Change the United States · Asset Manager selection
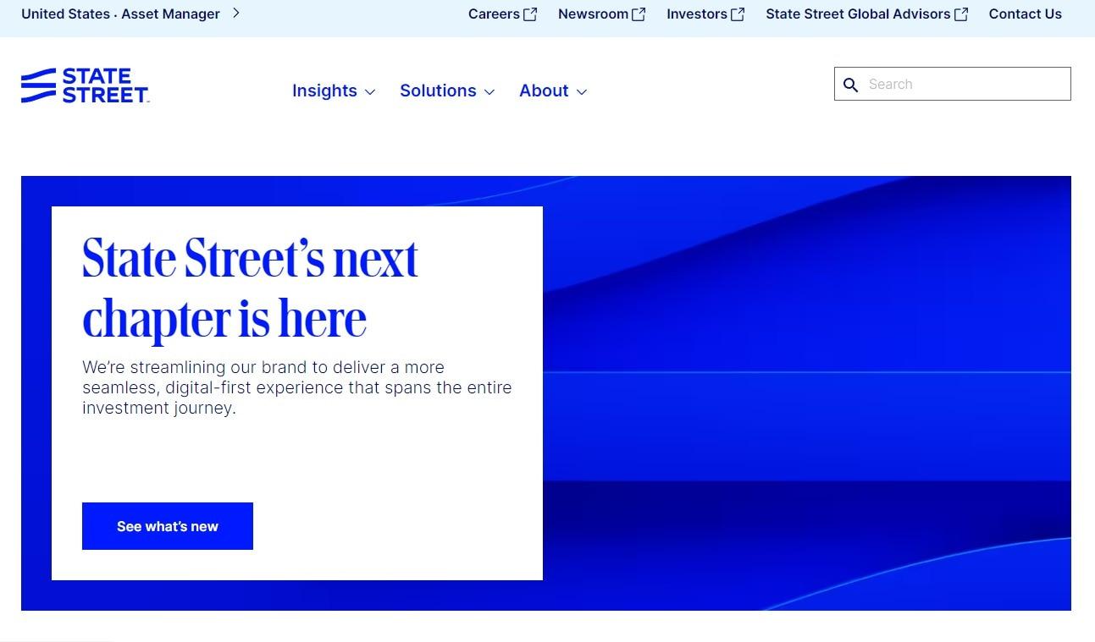 pos(120,14)
